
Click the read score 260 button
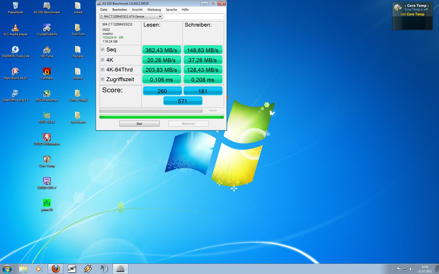pyautogui.click(x=162, y=91)
